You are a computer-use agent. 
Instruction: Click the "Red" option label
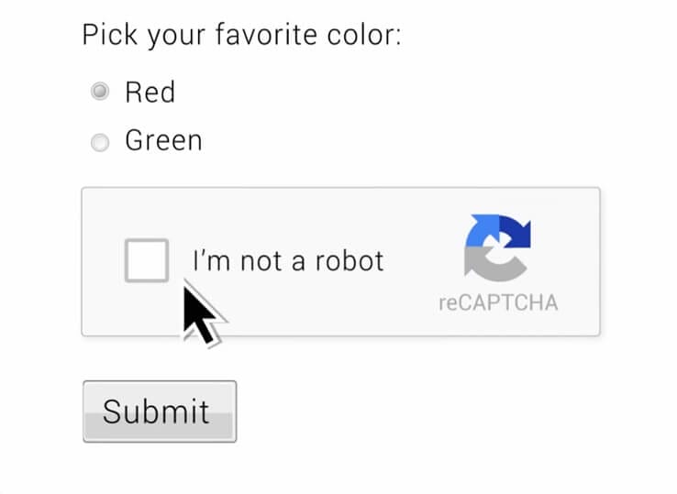coord(150,92)
